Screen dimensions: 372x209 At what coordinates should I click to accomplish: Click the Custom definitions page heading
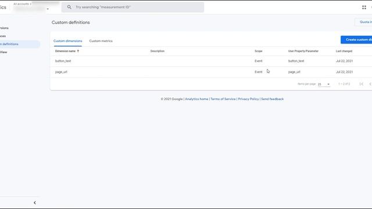pyautogui.click(x=71, y=23)
